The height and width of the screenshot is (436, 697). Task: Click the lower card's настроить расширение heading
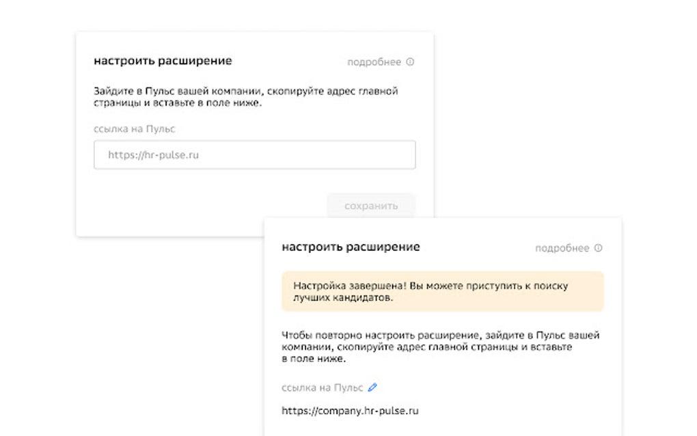click(351, 247)
